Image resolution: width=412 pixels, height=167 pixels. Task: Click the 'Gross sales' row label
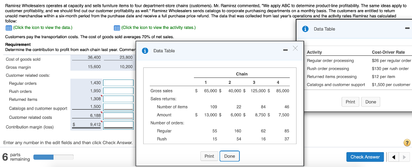[x=162, y=91]
